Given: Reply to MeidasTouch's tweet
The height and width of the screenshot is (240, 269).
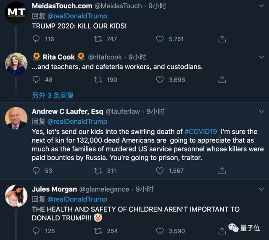Looking at the screenshot, I should pos(37,39).
